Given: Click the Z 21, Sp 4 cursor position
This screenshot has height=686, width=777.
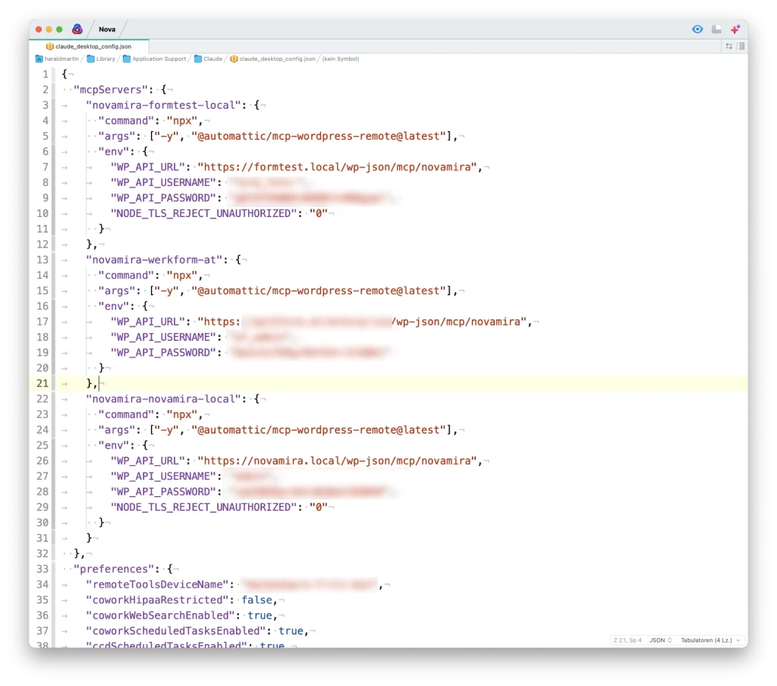Looking at the screenshot, I should click(628, 640).
